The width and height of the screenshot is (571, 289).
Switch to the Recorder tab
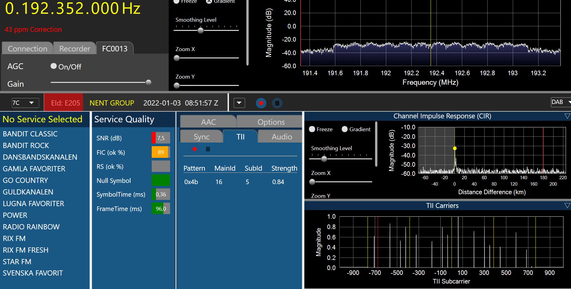tap(74, 49)
